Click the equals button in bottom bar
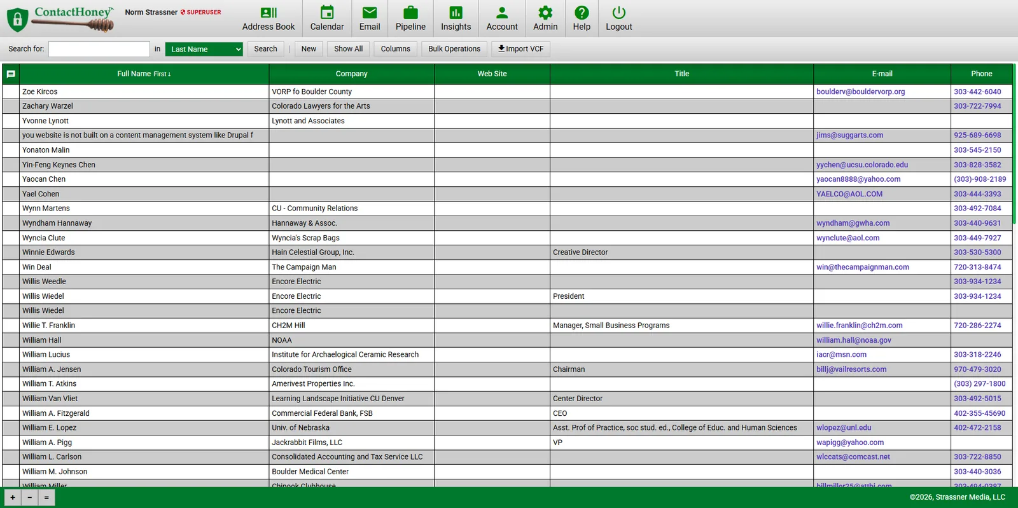Viewport: 1018px width, 508px height. tap(46, 498)
